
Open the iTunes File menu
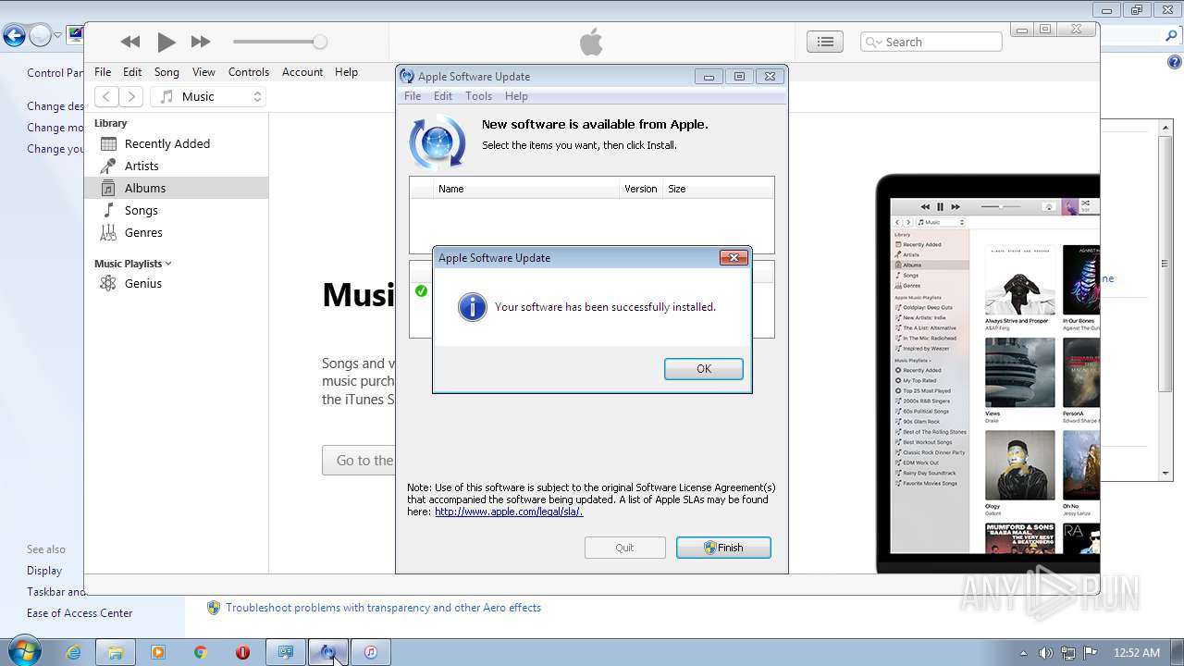click(x=103, y=72)
